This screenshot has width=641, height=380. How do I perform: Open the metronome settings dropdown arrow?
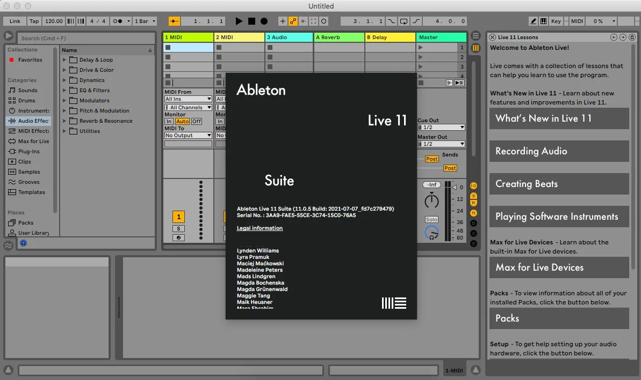128,21
